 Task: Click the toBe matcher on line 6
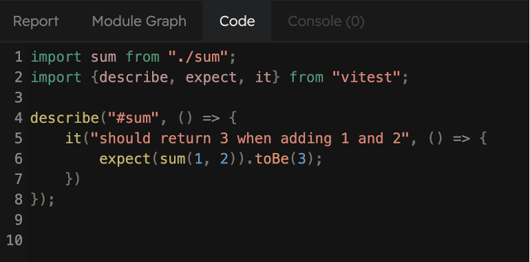pyautogui.click(x=272, y=158)
